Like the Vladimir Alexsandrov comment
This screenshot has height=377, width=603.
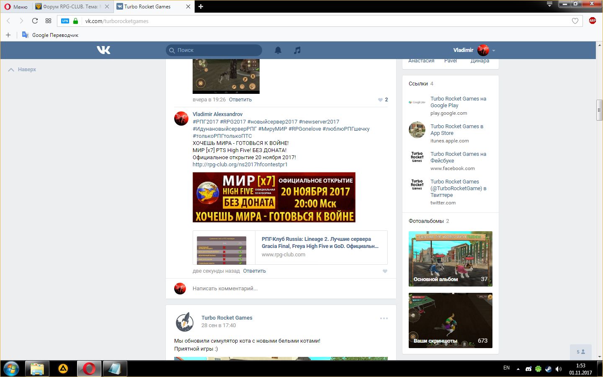point(385,271)
